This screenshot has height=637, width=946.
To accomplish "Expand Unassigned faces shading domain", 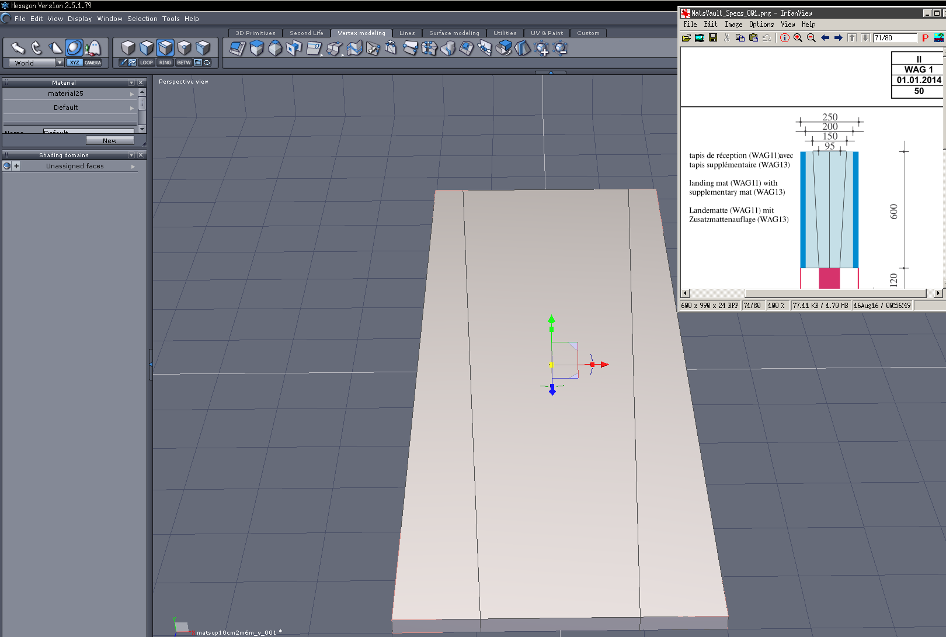I will click(133, 167).
